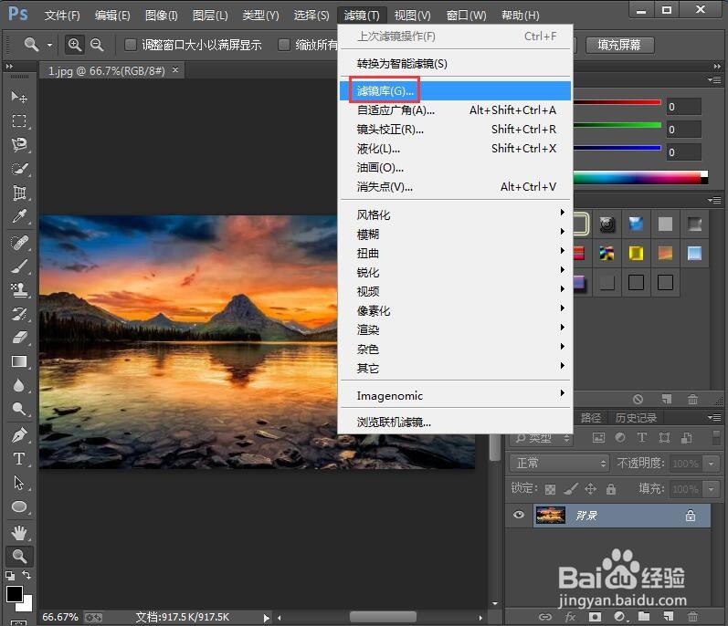Open 油画(O) Oil Paint filter
Viewport: 728px width, 626px height.
[455, 167]
